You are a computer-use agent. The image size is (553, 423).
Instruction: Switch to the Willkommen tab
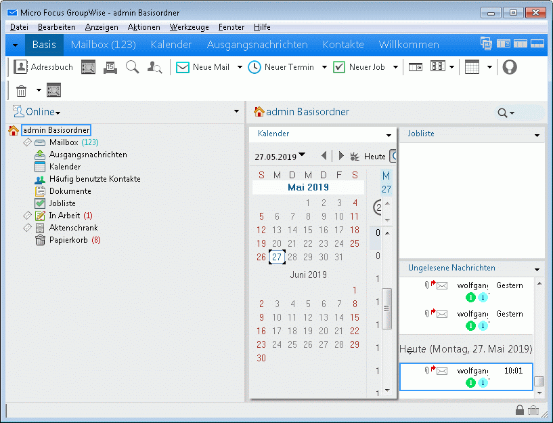pos(409,45)
